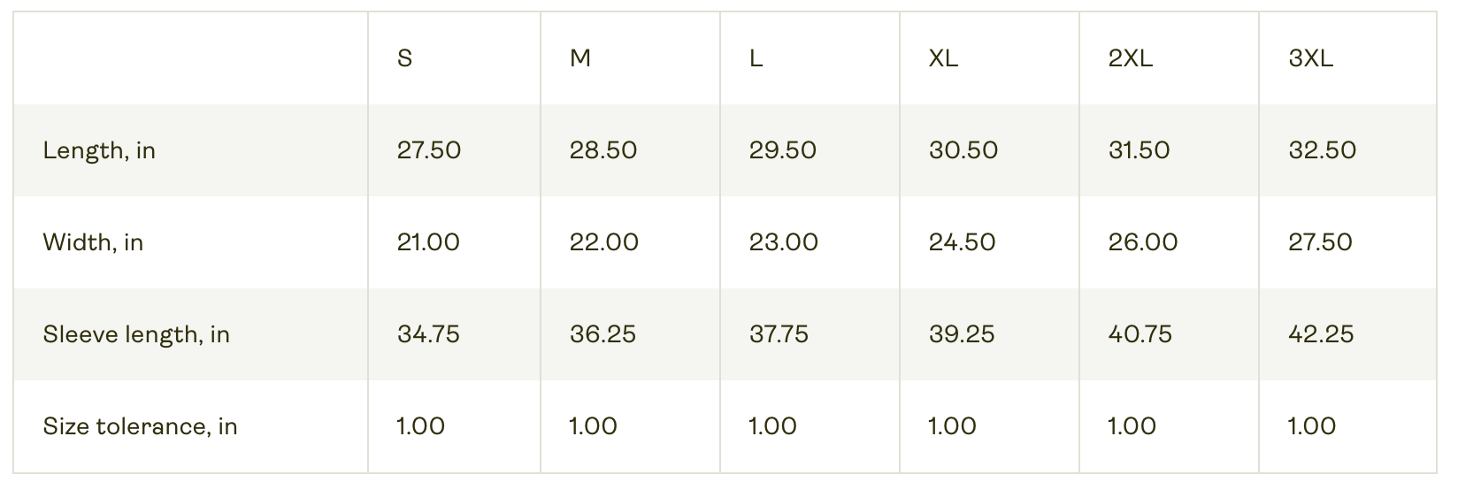The image size is (1458, 490).
Task: Select the 26.00 width value for 2XL
Action: [x=1143, y=242]
